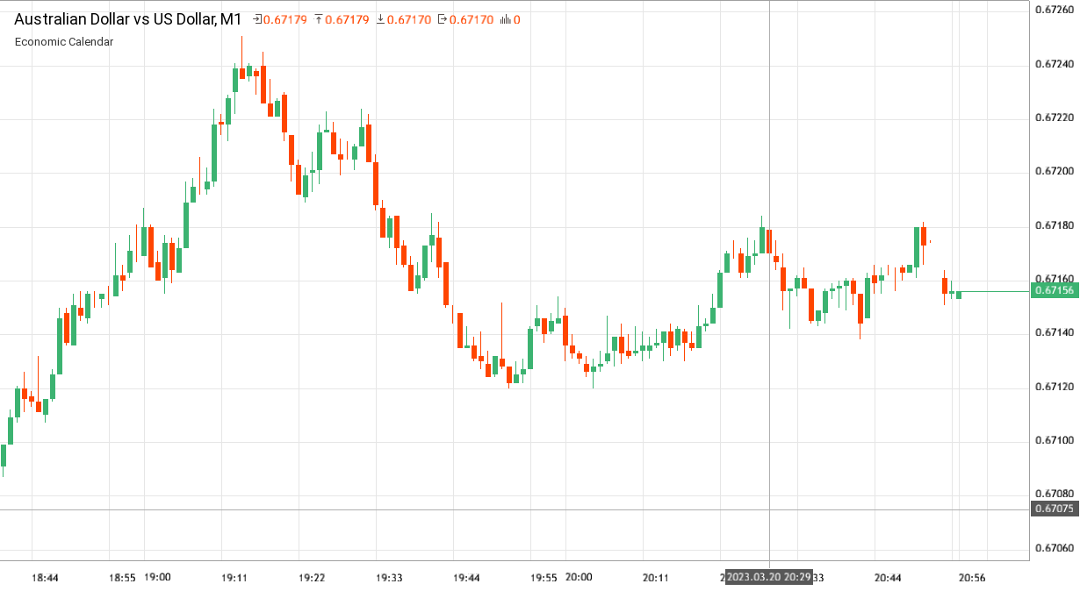Click the open price arrow icon
1080x591 pixels.
[x=257, y=19]
